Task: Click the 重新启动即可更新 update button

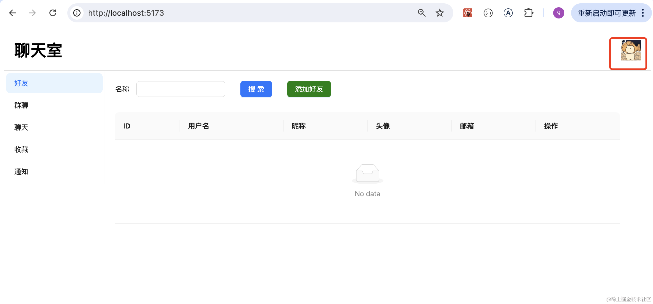Action: (607, 13)
